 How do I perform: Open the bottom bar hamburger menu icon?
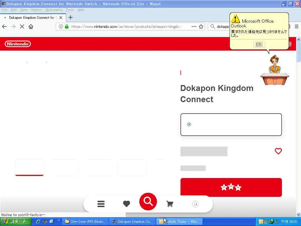pyautogui.click(x=101, y=204)
